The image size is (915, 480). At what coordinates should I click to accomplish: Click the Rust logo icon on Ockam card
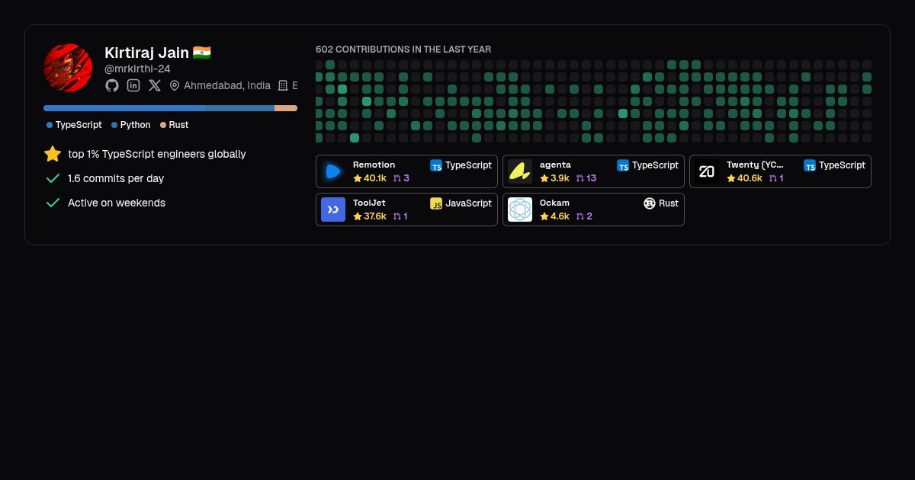(x=650, y=203)
